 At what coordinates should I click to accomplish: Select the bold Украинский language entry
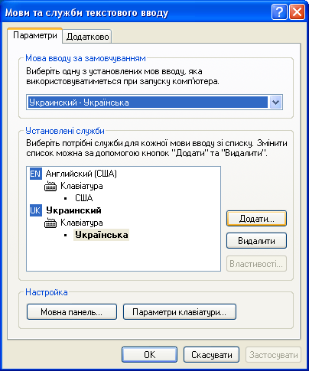(73, 210)
